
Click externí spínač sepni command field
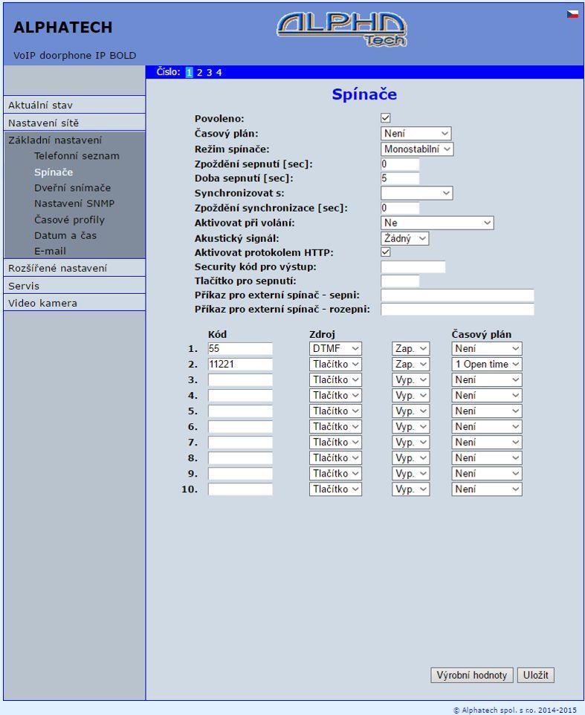coord(458,296)
